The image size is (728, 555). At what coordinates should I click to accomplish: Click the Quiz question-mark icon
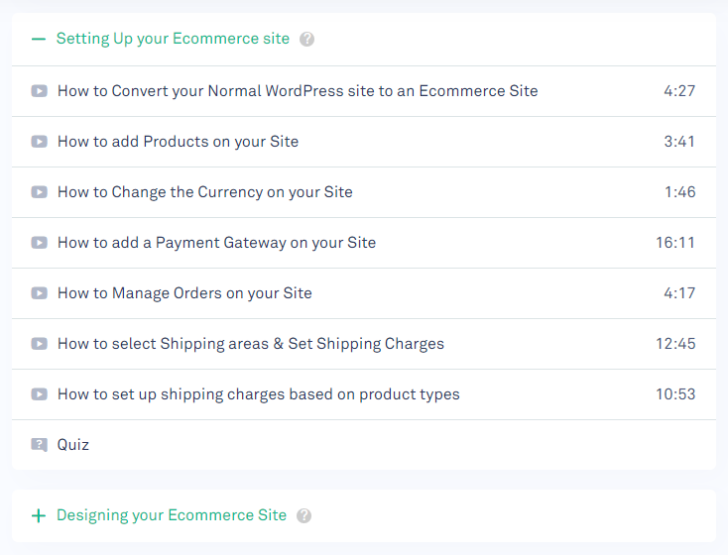pos(39,445)
